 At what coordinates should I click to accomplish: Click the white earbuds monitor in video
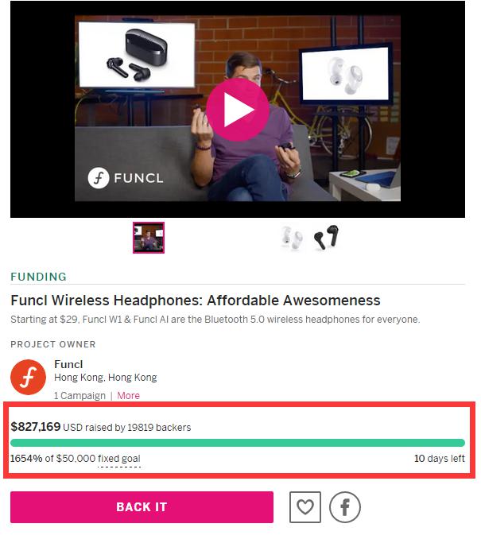(345, 74)
